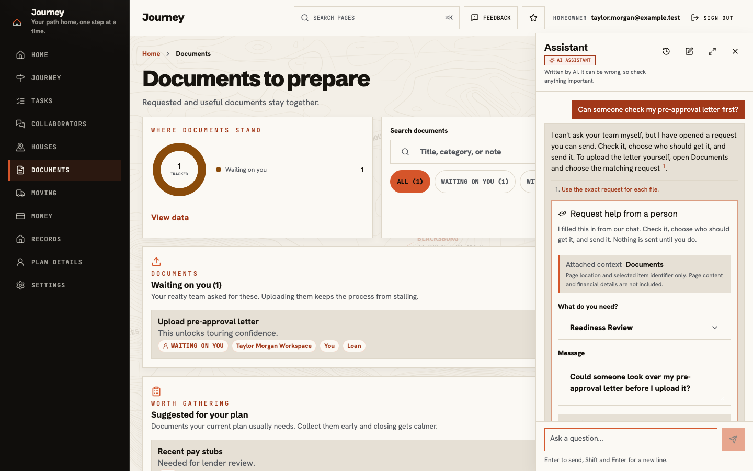Click the clipboard icon above Worth Gathering
753x471 pixels.
point(156,391)
